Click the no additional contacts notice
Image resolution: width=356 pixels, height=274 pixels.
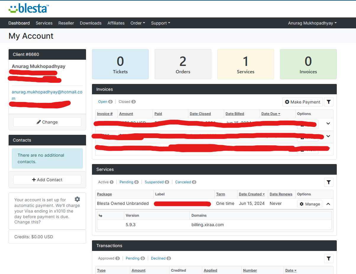click(47, 158)
